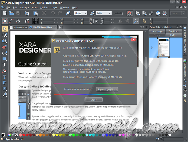Select the Shadow tool
Screen dimensions: 188x142
click(5, 83)
